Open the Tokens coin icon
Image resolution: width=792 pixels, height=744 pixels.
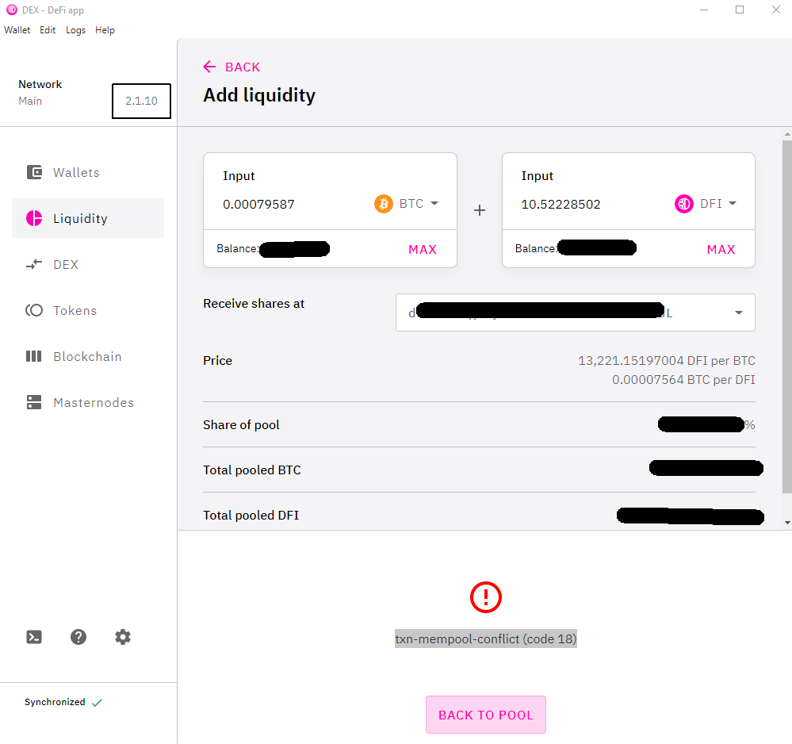pyautogui.click(x=34, y=310)
